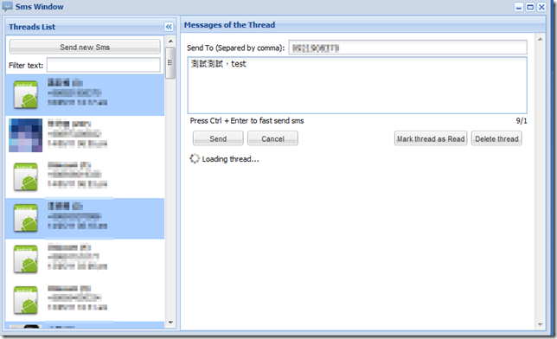
Task: Focus the Send To recipients field
Action: pyautogui.click(x=408, y=48)
